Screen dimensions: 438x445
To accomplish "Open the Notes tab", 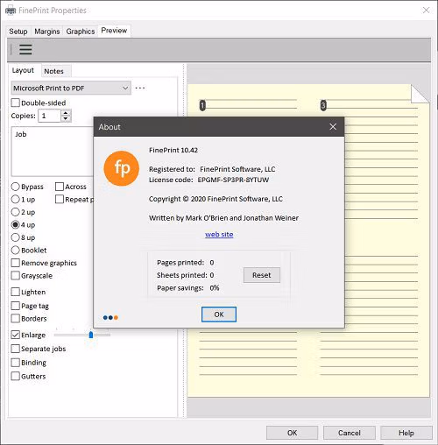I will pyautogui.click(x=53, y=71).
